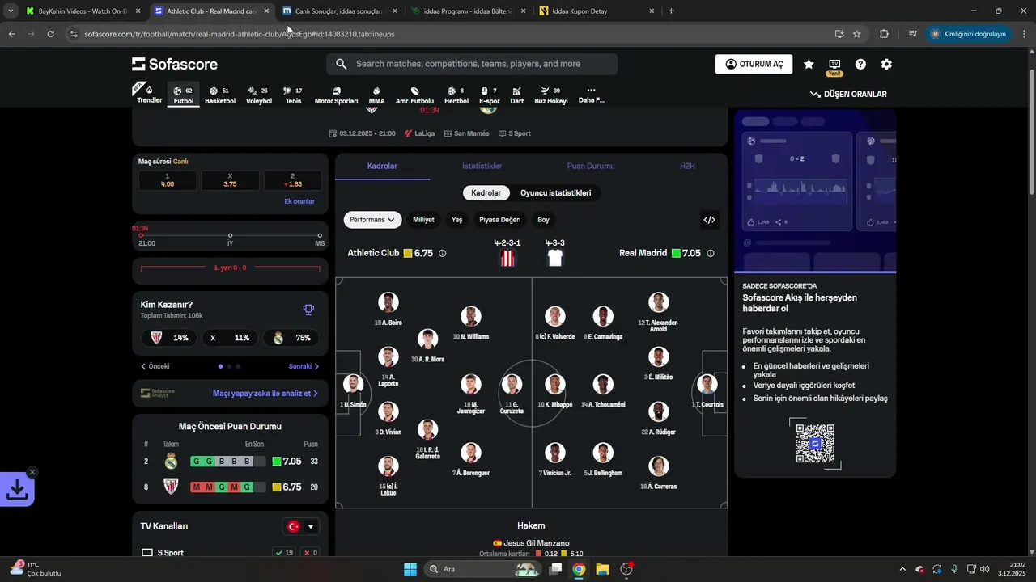1036x582 pixels.
Task: Click the trophy icon in Kim Kazanır
Action: coord(308,310)
